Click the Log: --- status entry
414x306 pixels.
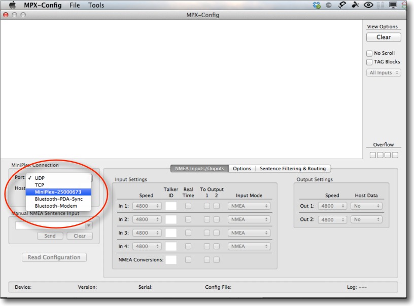click(357, 287)
